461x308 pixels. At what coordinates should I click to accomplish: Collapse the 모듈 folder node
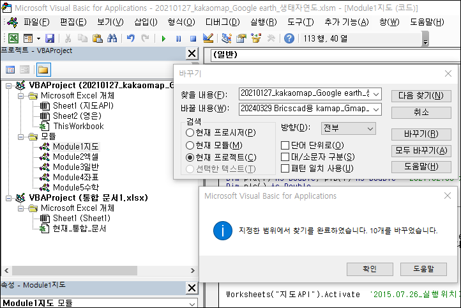pyautogui.click(x=20, y=137)
